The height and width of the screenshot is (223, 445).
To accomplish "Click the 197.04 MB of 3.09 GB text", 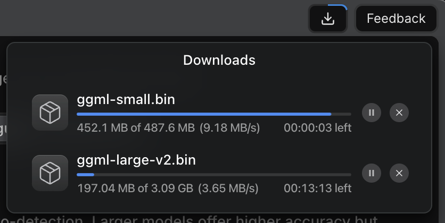I will pos(135,188).
